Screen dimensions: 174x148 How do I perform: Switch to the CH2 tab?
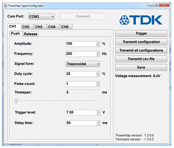click(27, 27)
